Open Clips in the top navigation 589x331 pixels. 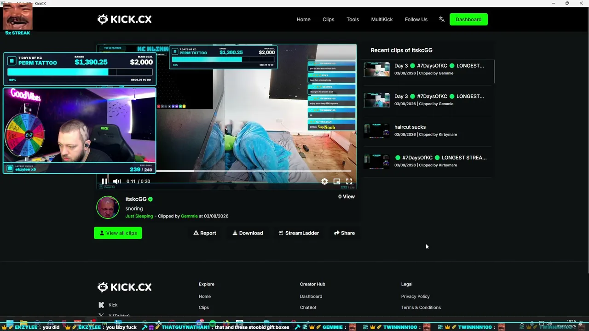329,19
